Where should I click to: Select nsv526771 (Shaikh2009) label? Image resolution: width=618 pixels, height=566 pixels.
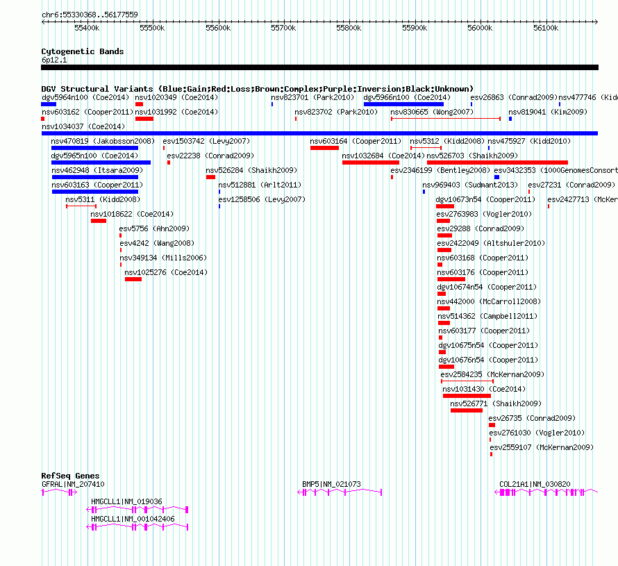(496, 403)
